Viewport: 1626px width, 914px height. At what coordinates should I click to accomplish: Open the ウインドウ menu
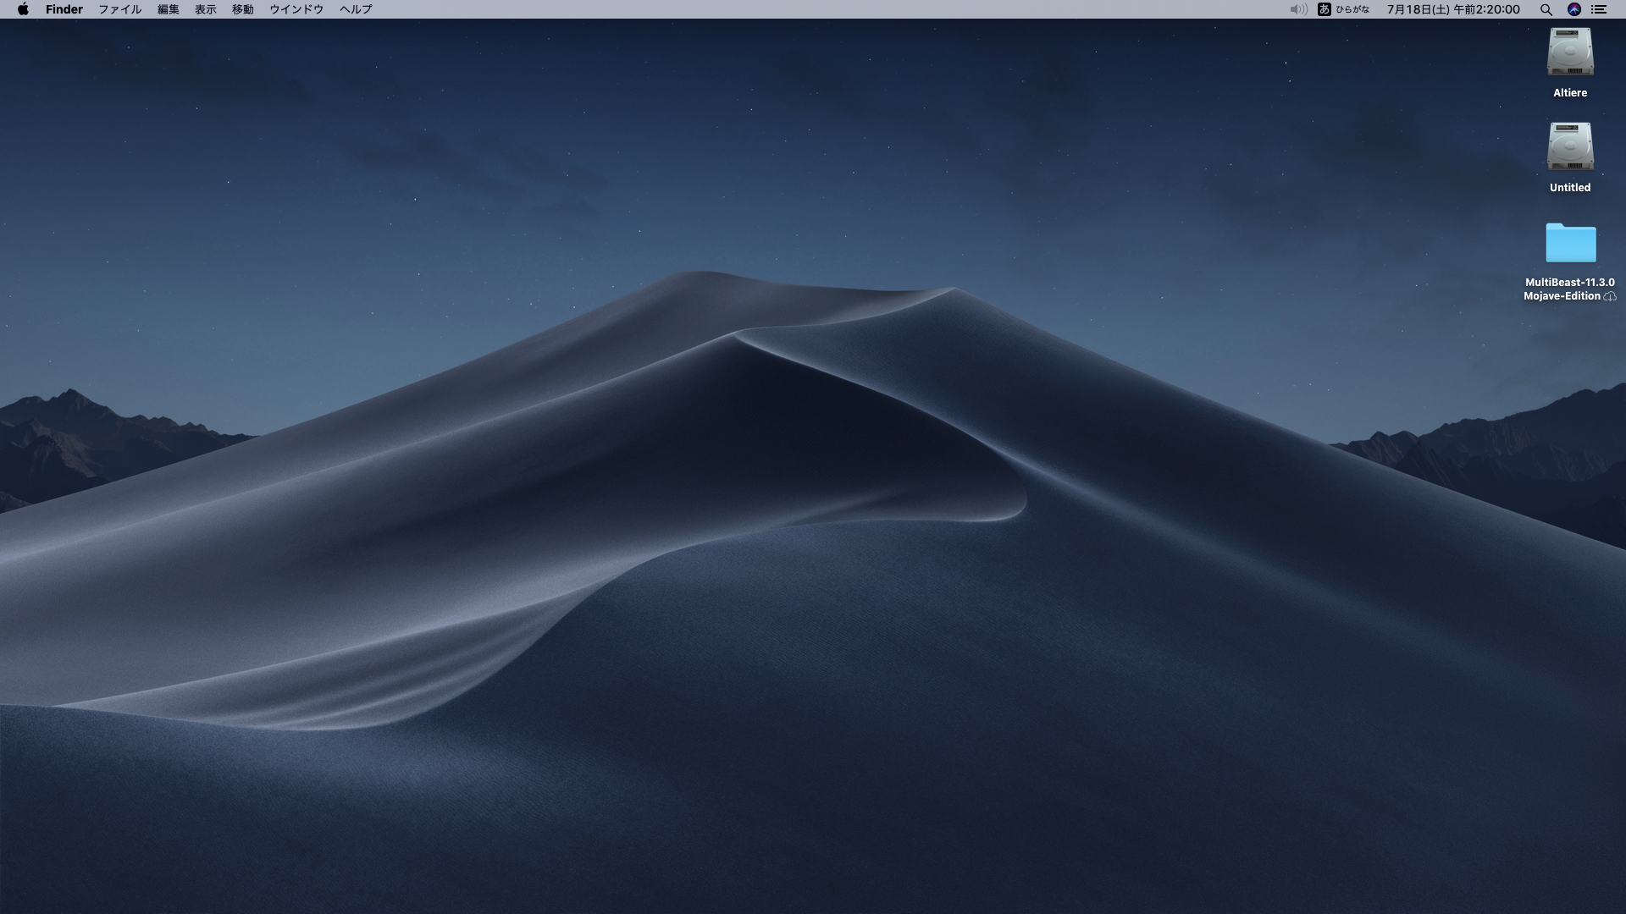pos(296,9)
